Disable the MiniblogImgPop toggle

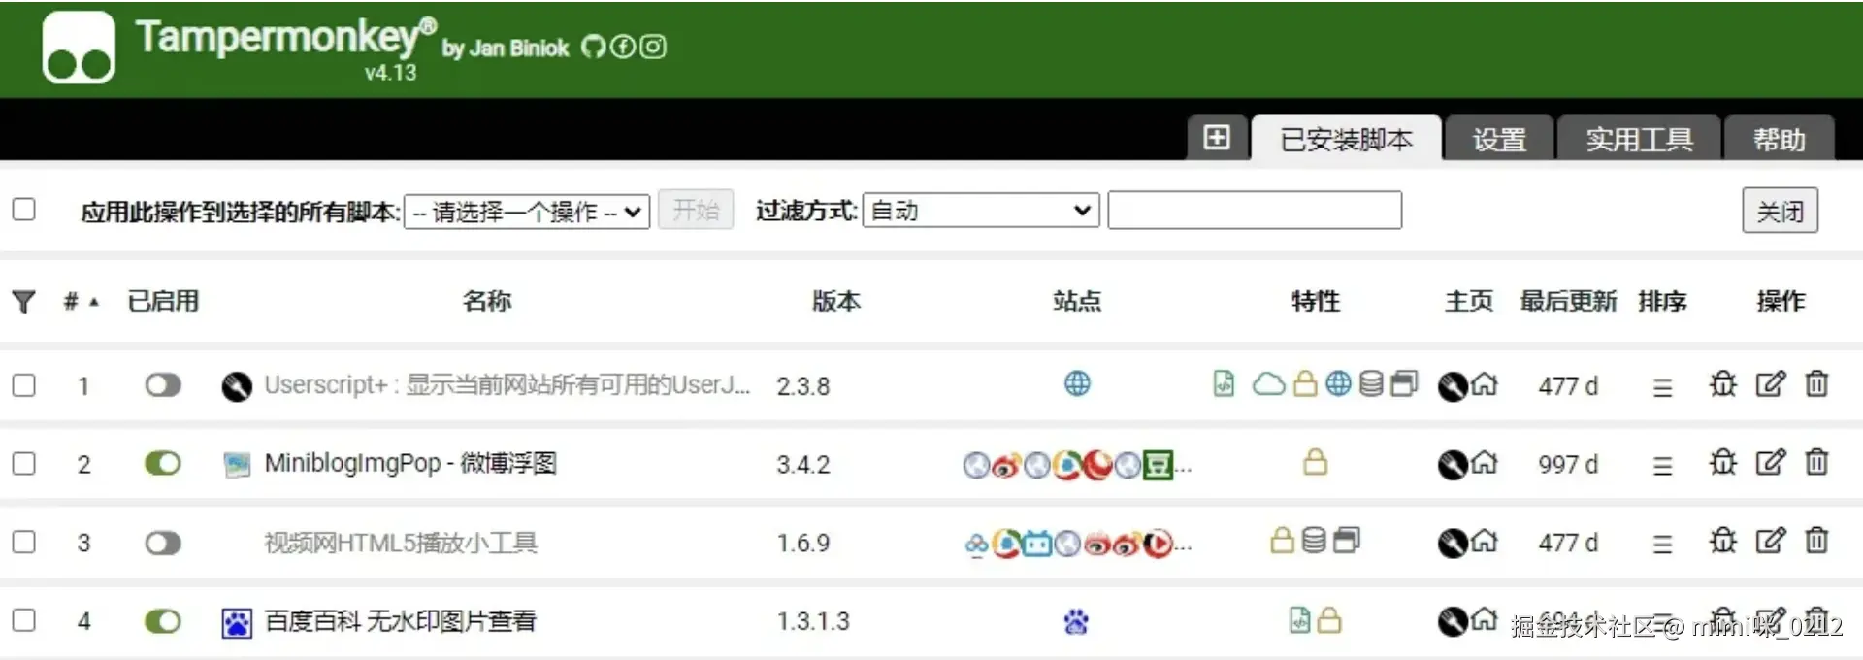[163, 464]
